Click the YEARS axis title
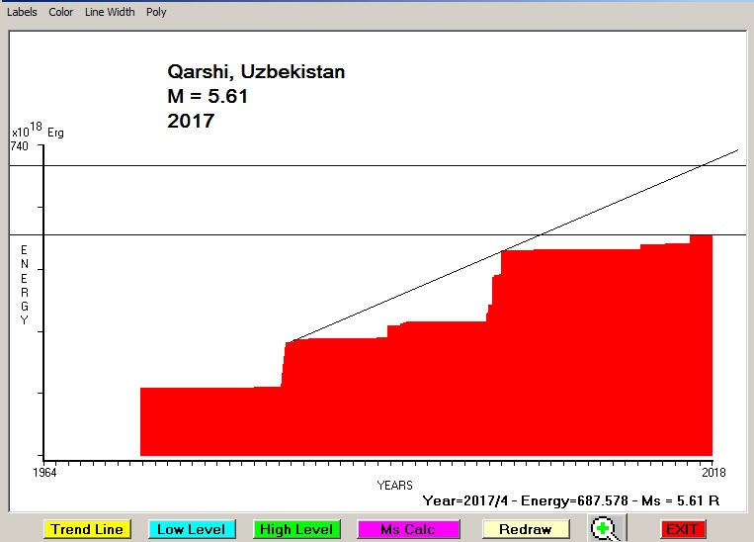Image resolution: width=754 pixels, height=542 pixels. [x=394, y=486]
